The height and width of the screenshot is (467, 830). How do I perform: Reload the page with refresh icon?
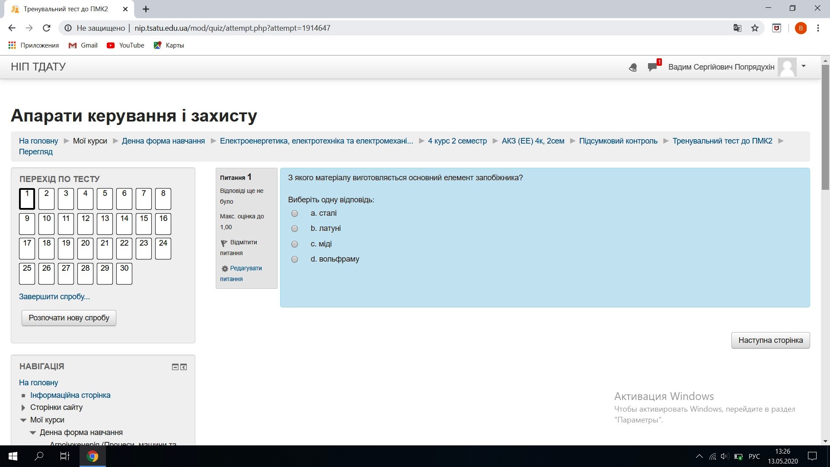click(x=47, y=28)
